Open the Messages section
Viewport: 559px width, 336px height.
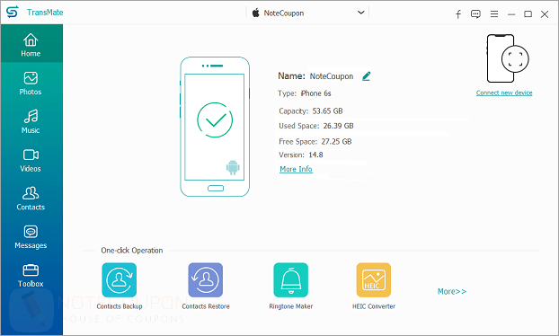(x=31, y=237)
